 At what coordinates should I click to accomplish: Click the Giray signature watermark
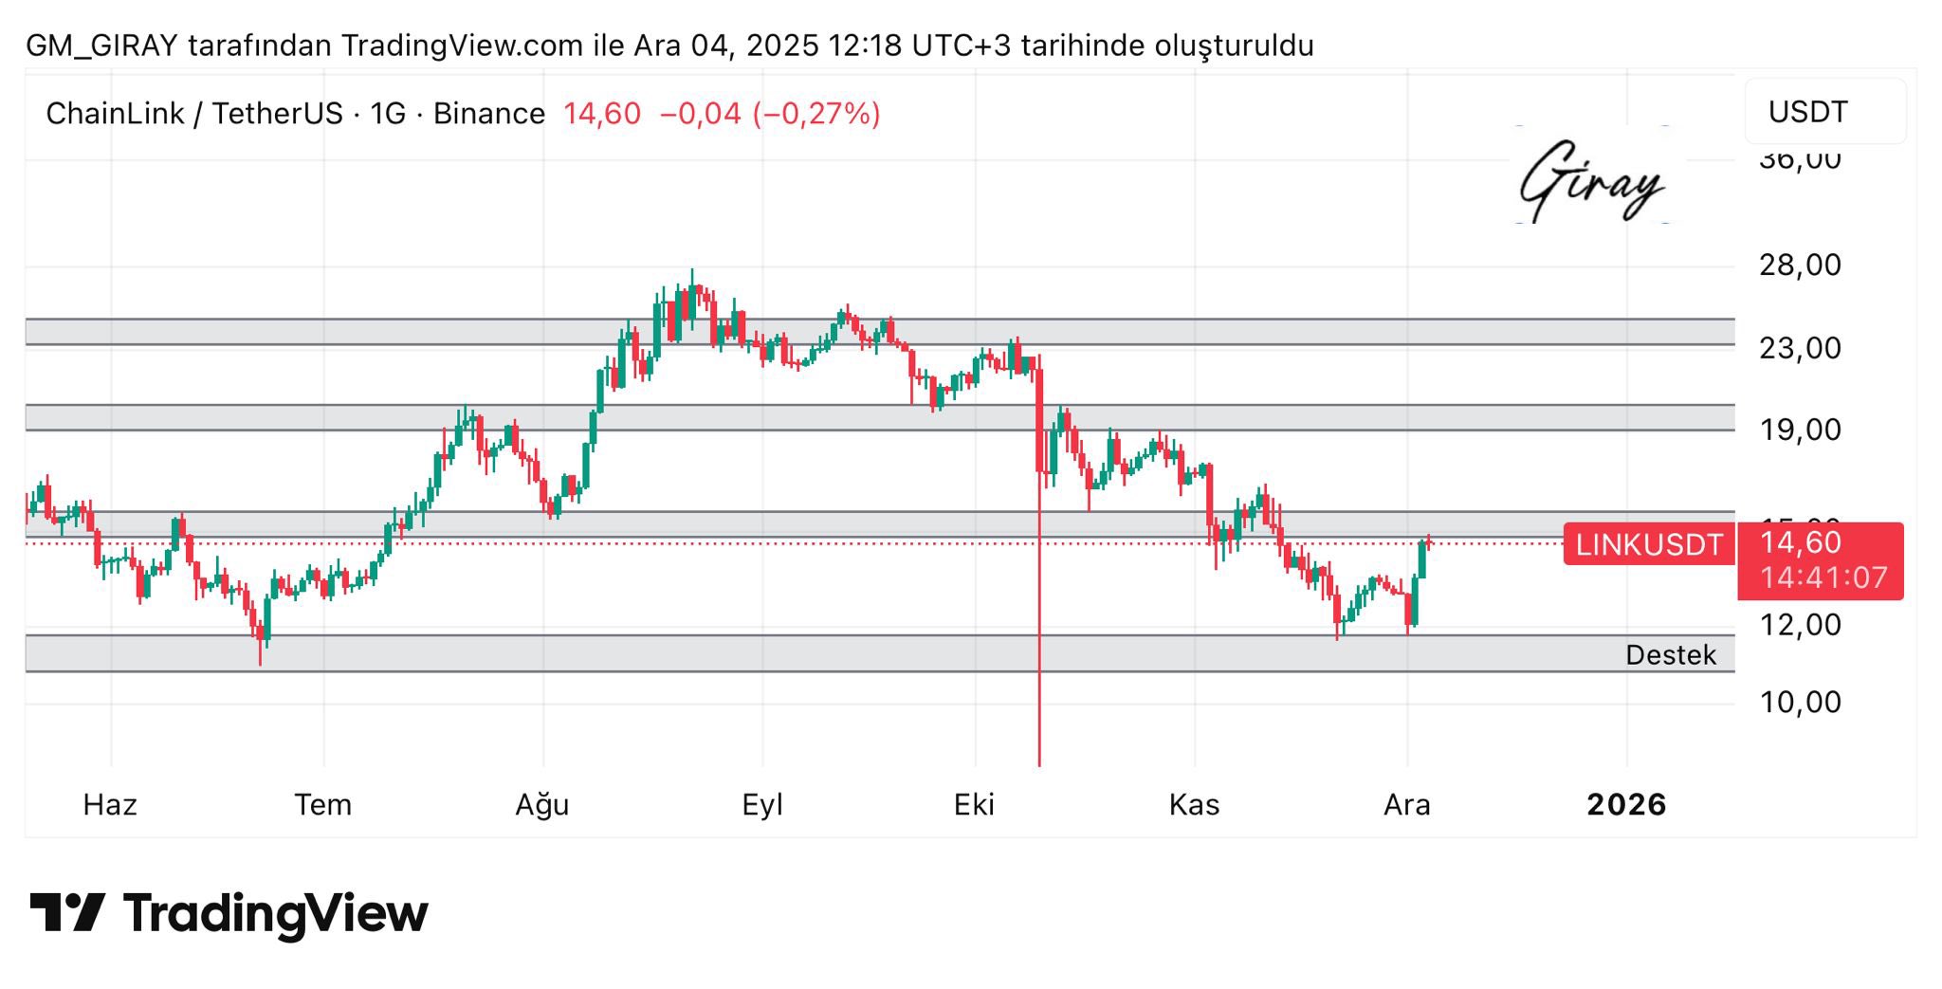[1592, 178]
